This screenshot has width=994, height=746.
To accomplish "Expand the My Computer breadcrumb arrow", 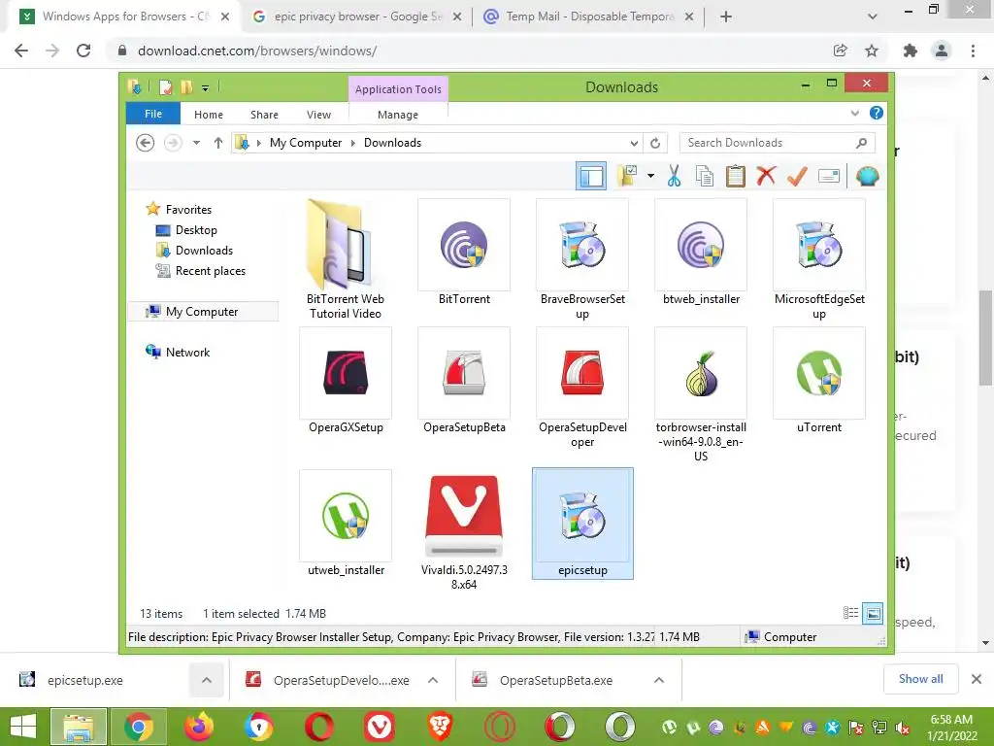I will [353, 143].
